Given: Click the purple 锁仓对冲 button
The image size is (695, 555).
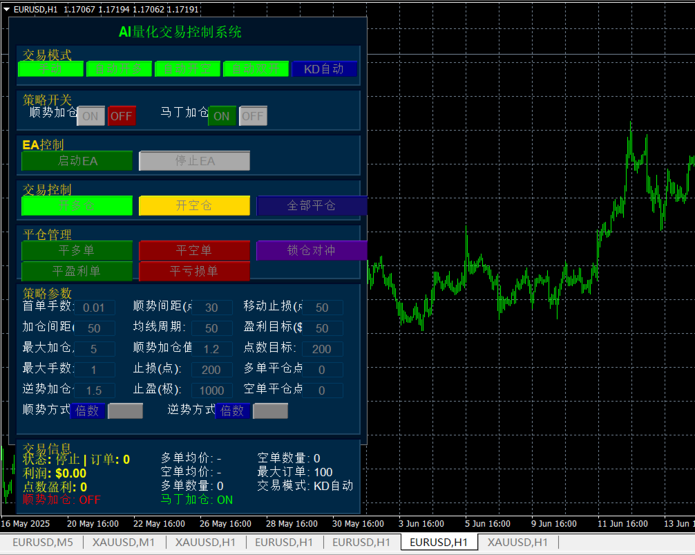Looking at the screenshot, I should click(312, 250).
